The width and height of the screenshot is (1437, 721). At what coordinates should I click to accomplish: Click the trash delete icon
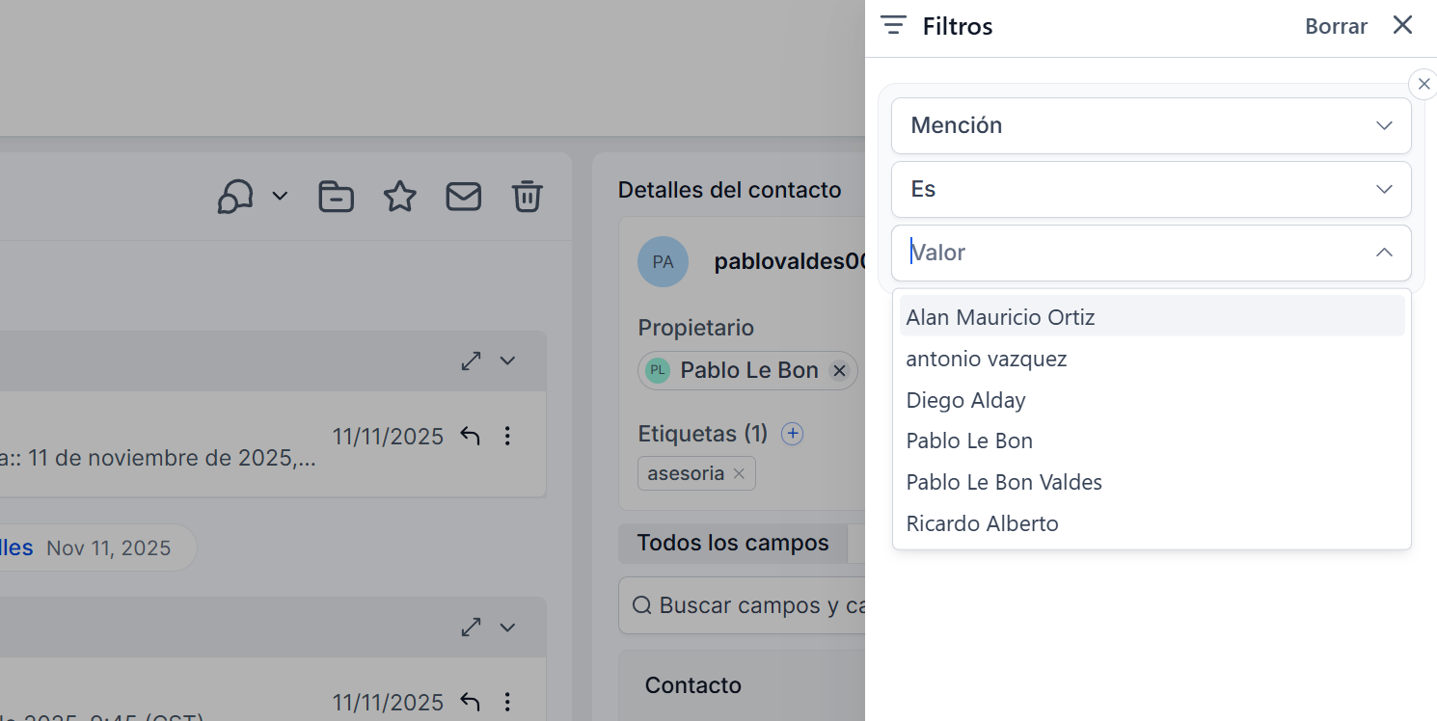pyautogui.click(x=527, y=197)
